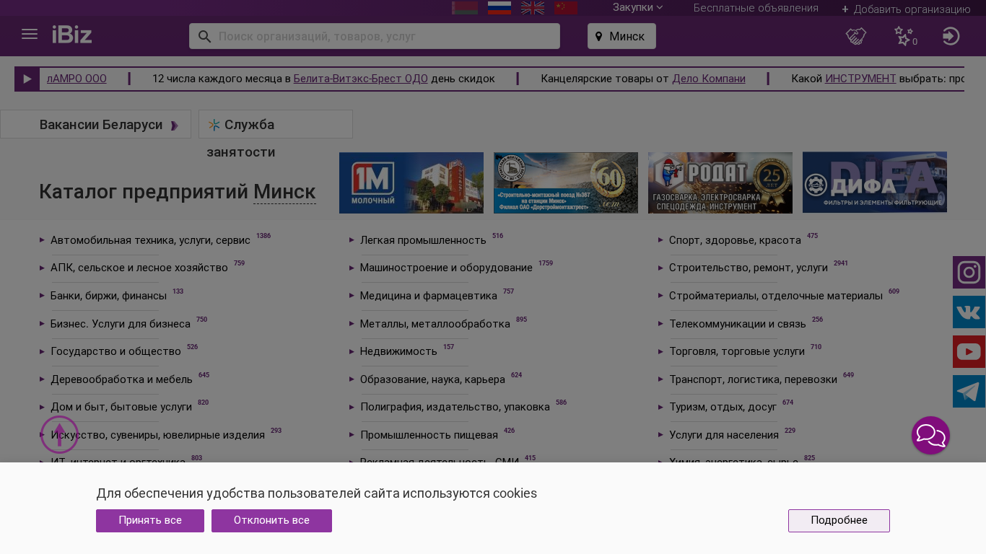Open Искусство, сувениры, ювелирные изделия

(157, 435)
